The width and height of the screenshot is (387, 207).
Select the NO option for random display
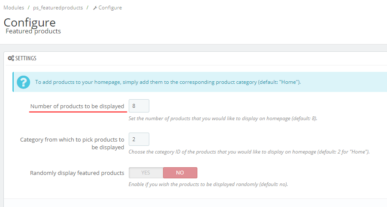(x=180, y=173)
